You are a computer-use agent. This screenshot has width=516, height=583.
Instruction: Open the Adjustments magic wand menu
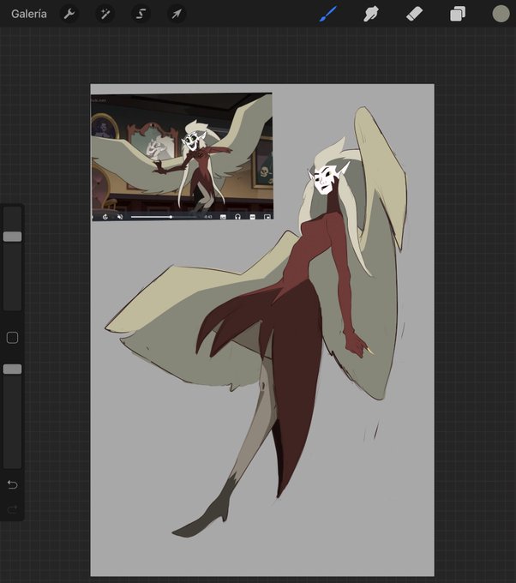pos(105,14)
